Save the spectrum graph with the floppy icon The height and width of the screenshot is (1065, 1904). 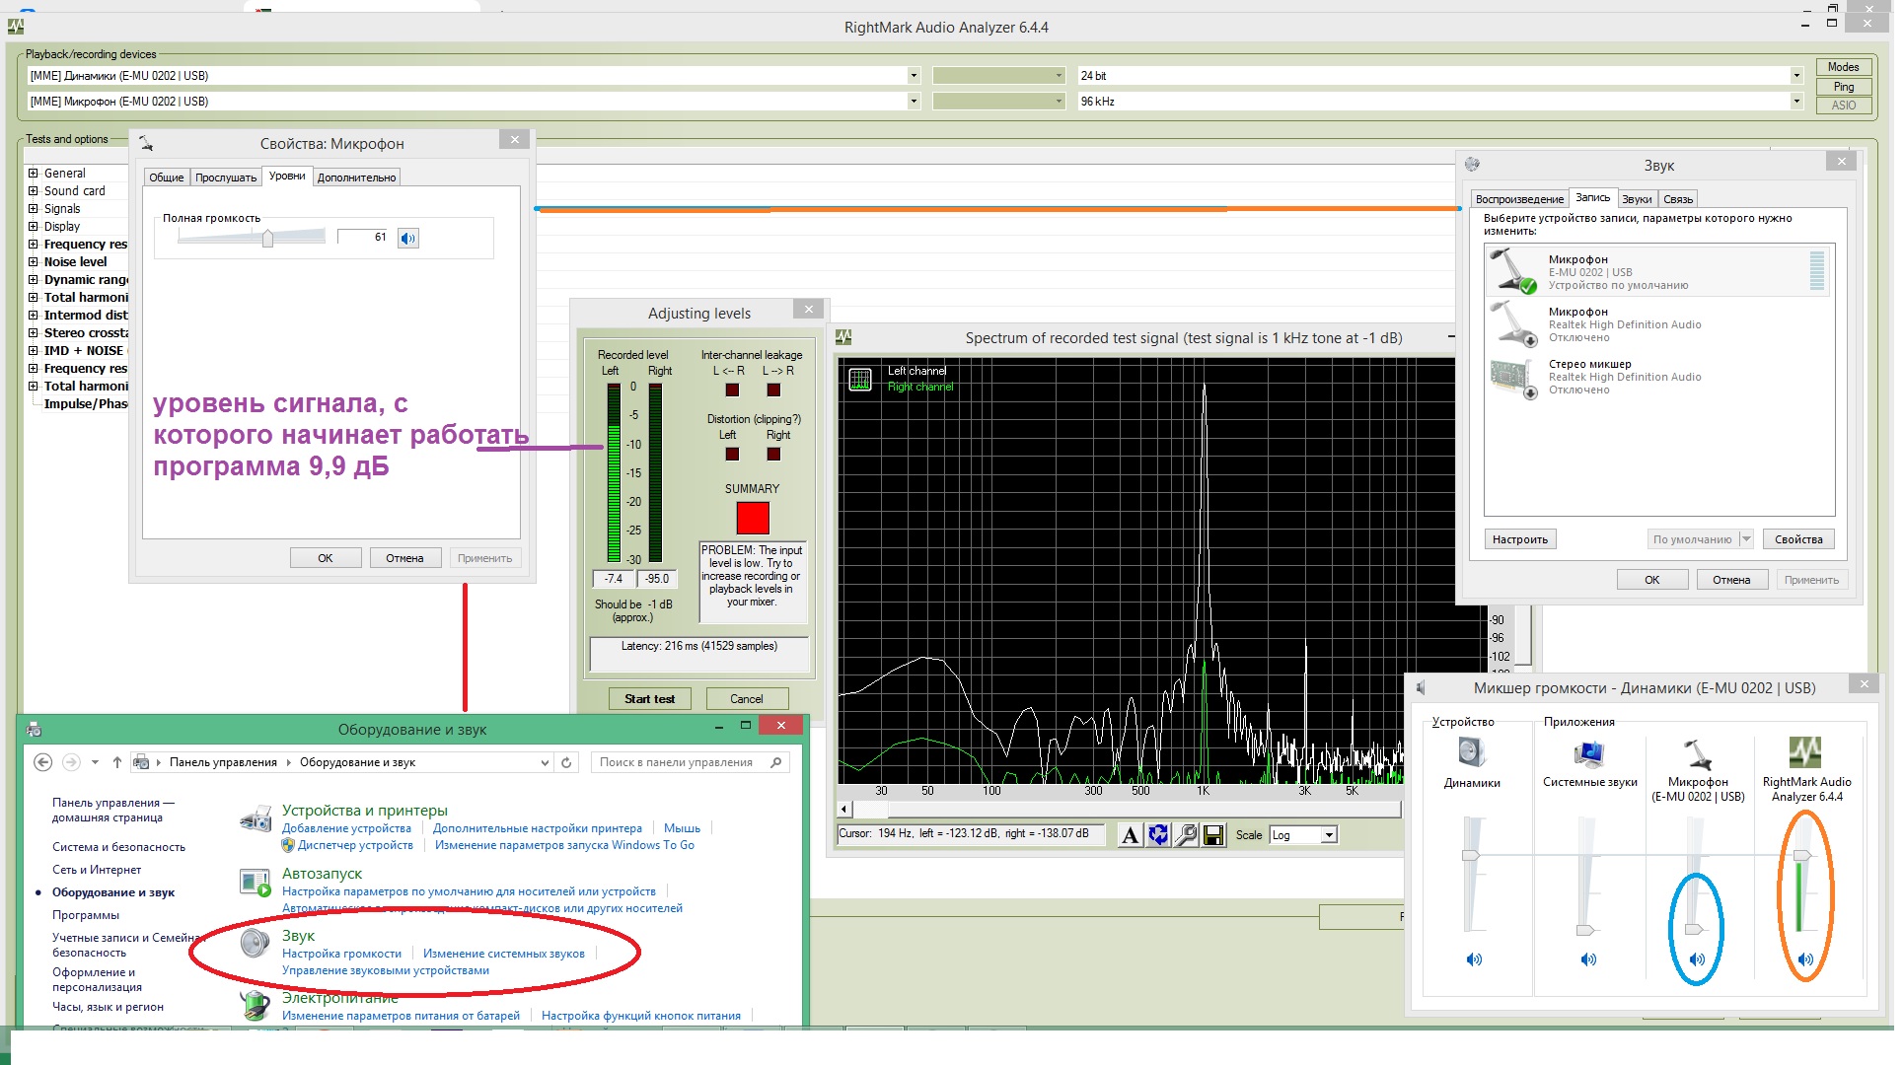tap(1213, 835)
